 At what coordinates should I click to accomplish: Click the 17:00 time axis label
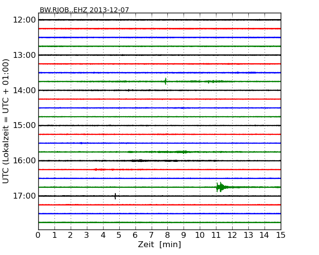click(x=24, y=196)
